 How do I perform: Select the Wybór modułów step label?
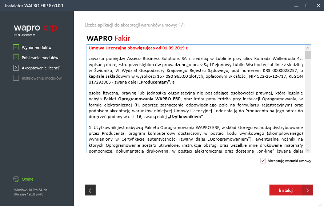(x=36, y=48)
